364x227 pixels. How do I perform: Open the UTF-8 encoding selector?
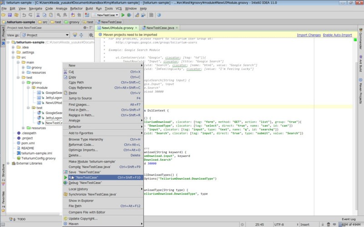(x=286, y=224)
